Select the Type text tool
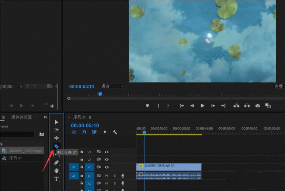285x191 pixels. pos(56,179)
